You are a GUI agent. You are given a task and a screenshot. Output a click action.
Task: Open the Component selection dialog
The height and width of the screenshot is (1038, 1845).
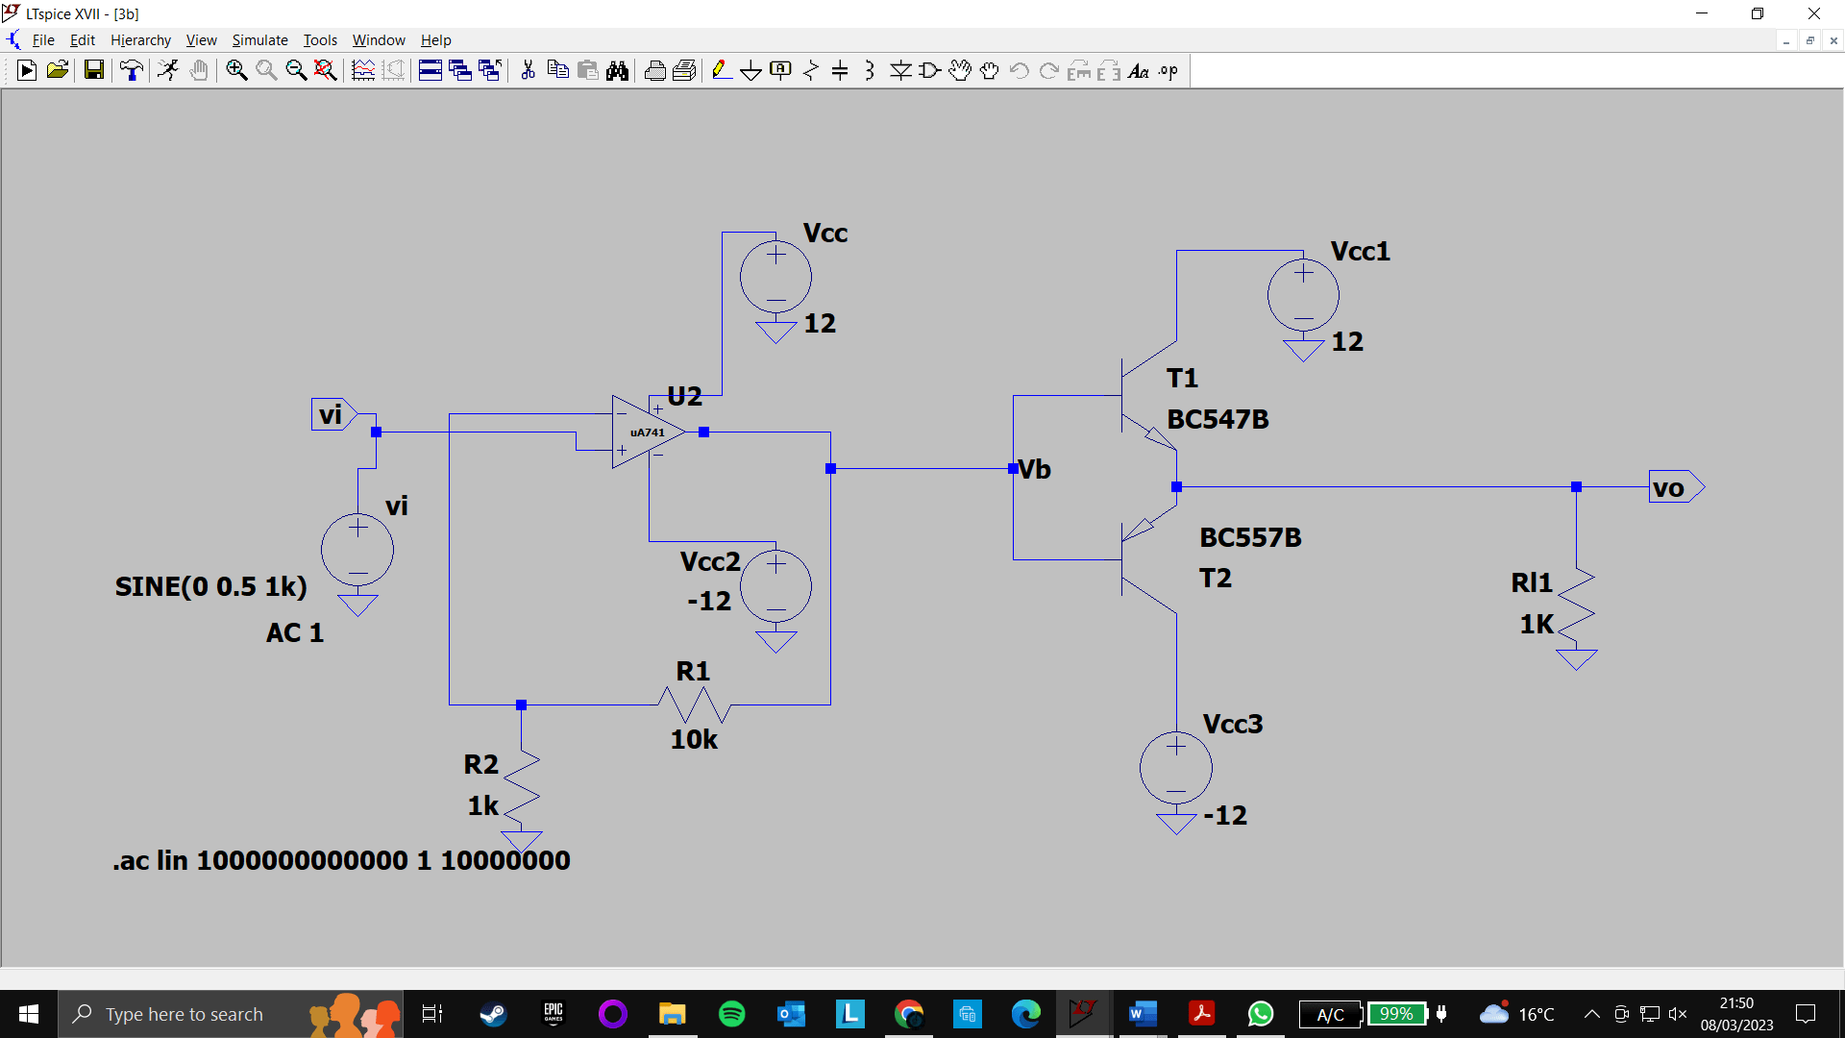click(x=928, y=70)
